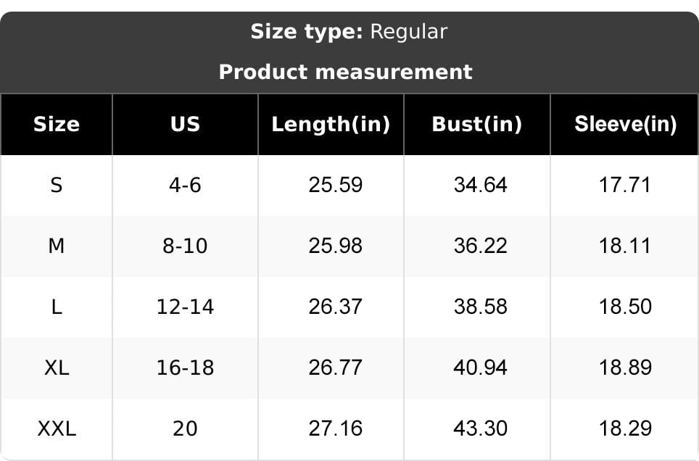Click the XL size row label
This screenshot has width=699, height=461.
(x=57, y=367)
